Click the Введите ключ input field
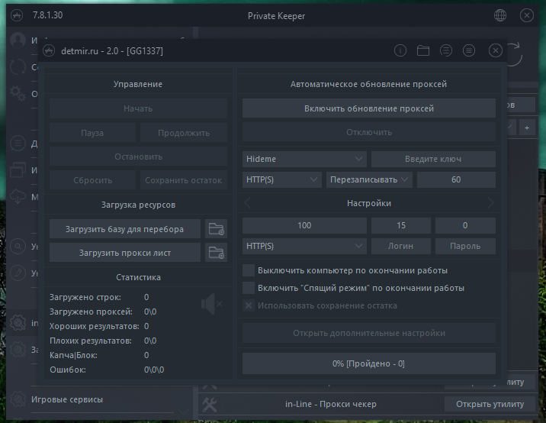Viewport: 546px width, 423px height. tap(433, 159)
